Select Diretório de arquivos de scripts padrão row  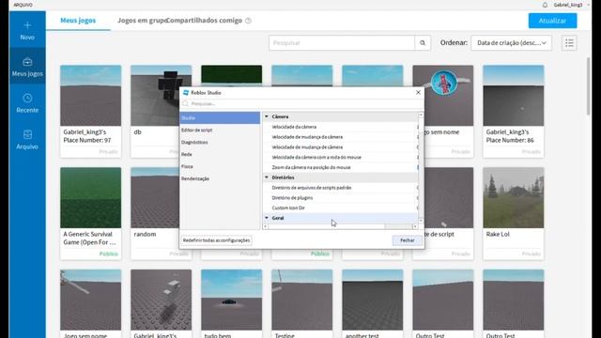click(340, 188)
